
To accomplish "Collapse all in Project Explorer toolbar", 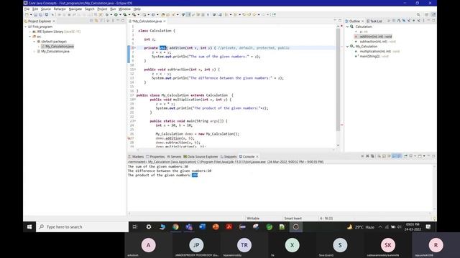I will (91, 21).
